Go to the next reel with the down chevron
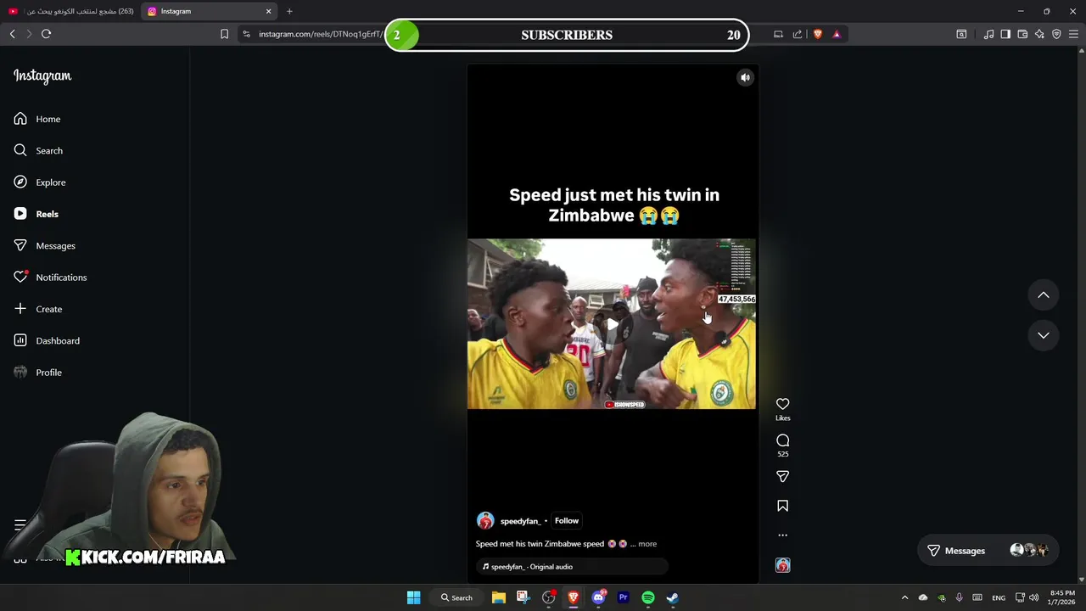 point(1044,335)
